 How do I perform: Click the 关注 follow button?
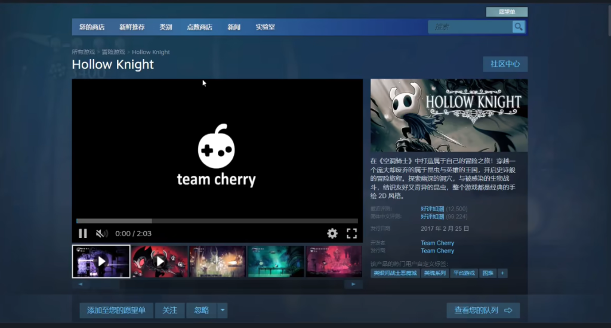click(169, 310)
